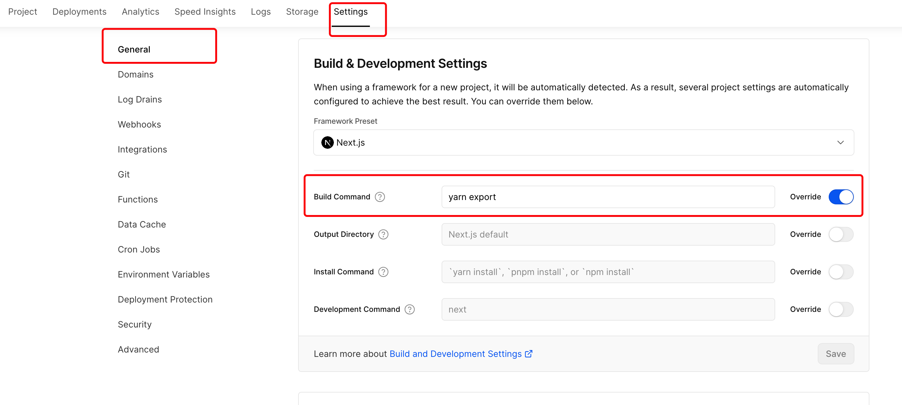This screenshot has height=405, width=902.
Task: Click the Output Directory help icon
Action: pyautogui.click(x=383, y=234)
